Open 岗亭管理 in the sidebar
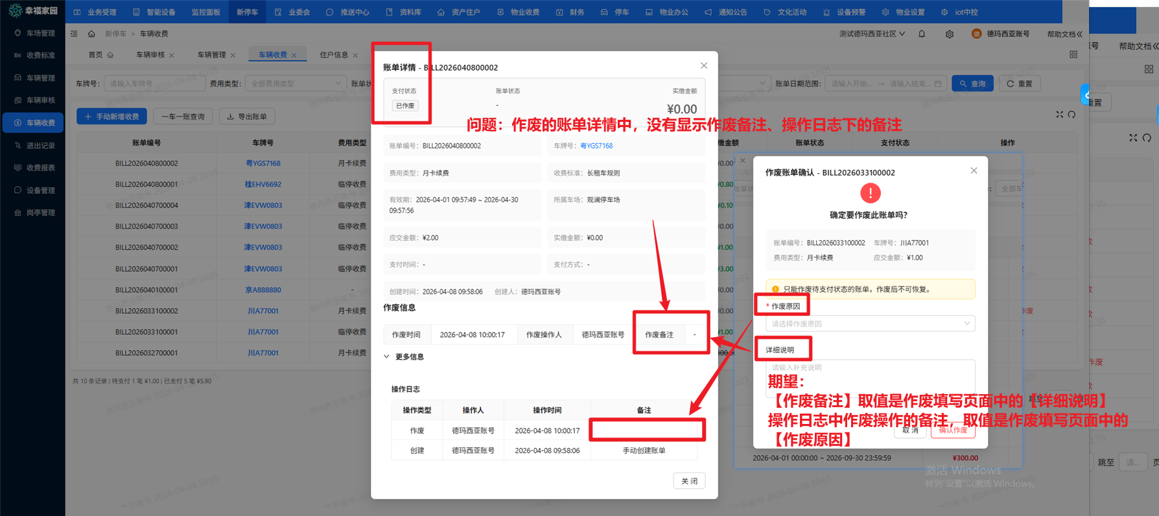This screenshot has width=1159, height=516. click(x=34, y=212)
